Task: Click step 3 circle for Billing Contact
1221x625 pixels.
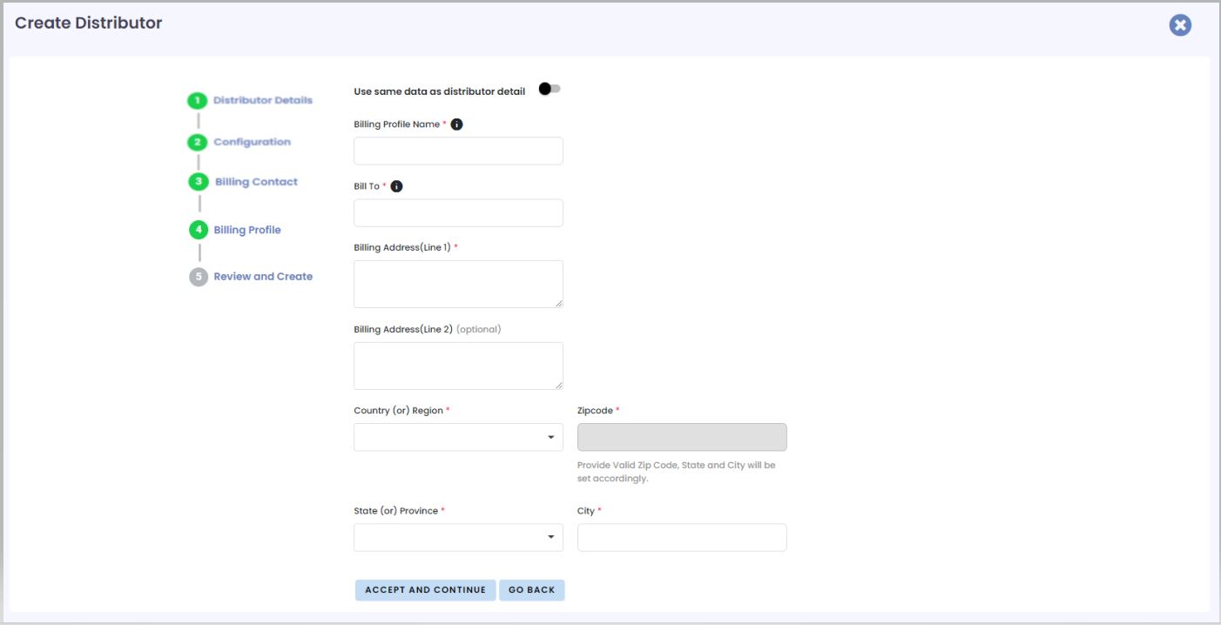Action: point(199,182)
